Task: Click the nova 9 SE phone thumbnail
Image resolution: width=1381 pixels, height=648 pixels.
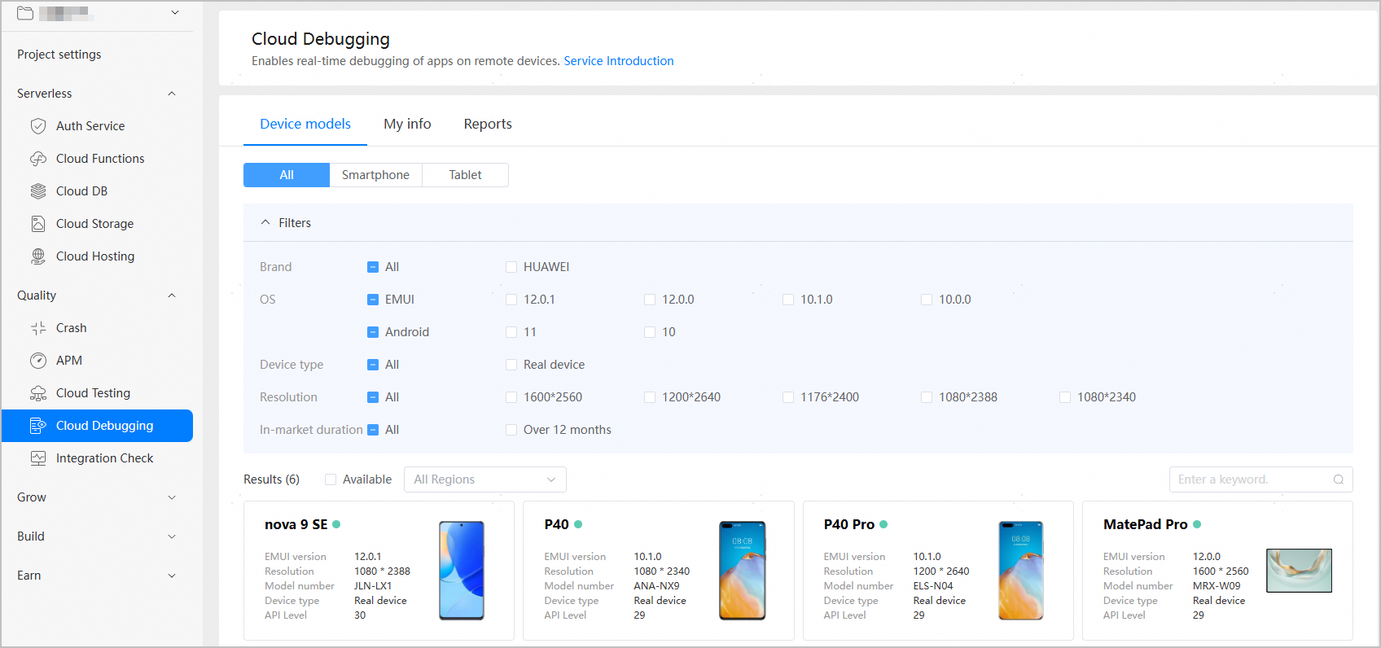Action: click(x=462, y=571)
